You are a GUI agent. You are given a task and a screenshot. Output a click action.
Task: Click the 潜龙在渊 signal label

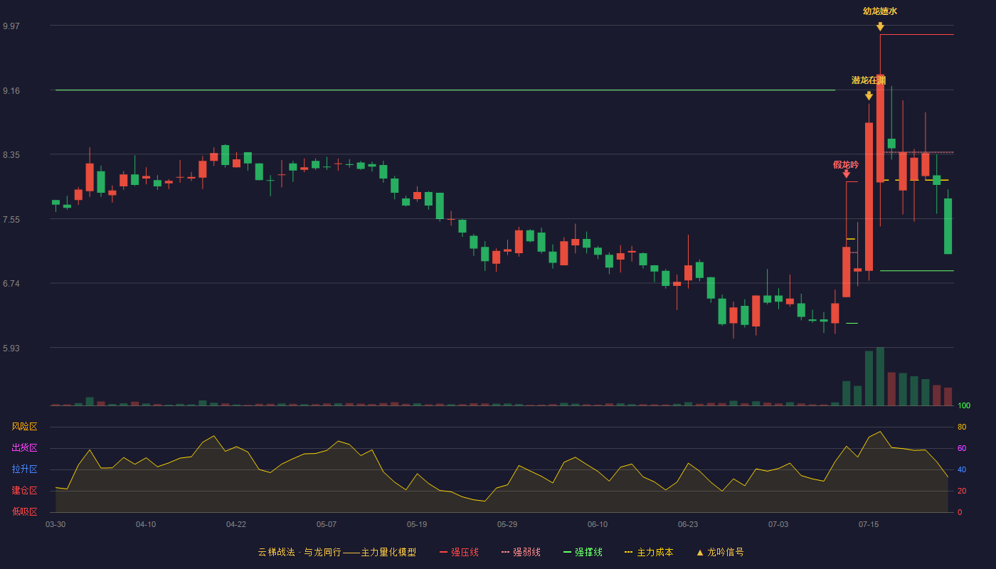click(x=869, y=80)
